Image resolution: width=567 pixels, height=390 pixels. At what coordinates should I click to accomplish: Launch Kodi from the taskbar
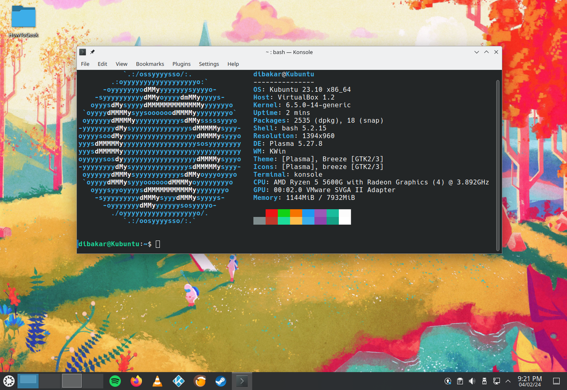point(179,381)
